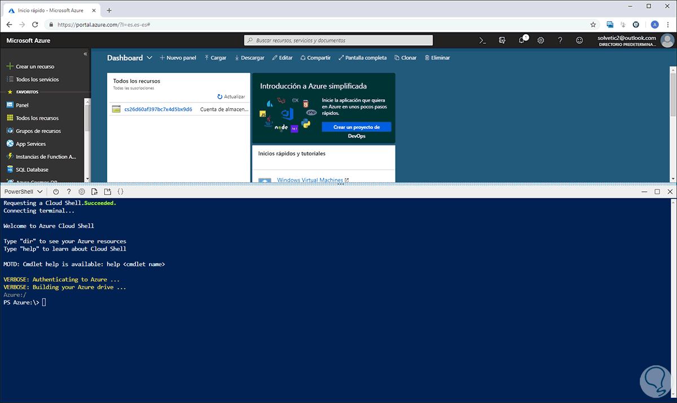Click Nuevo panel in dashboard toolbar
The image size is (677, 403).
tap(178, 58)
